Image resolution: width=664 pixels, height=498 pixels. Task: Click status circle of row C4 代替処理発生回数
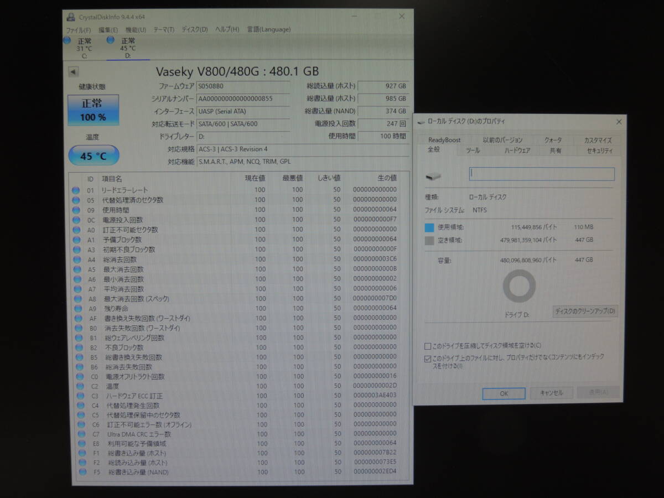click(80, 406)
